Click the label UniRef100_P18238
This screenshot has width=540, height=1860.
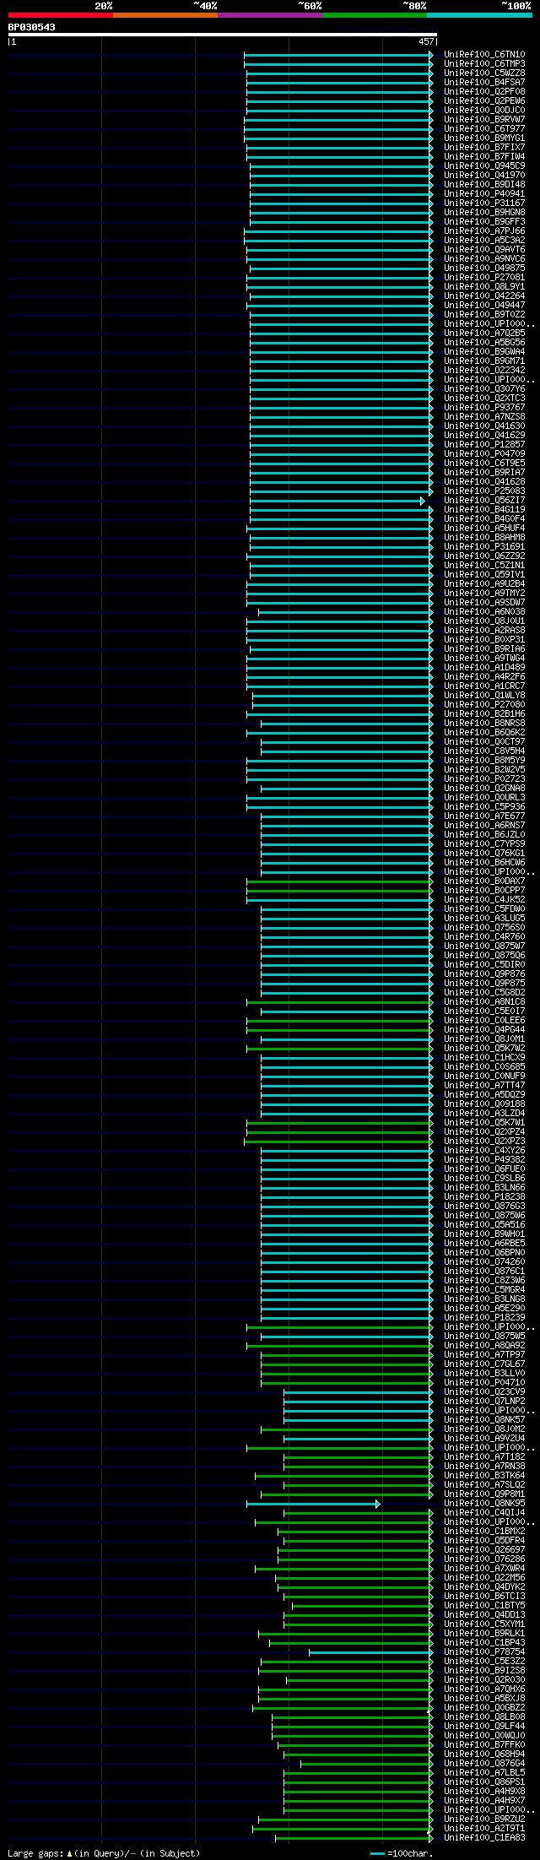[484, 1196]
